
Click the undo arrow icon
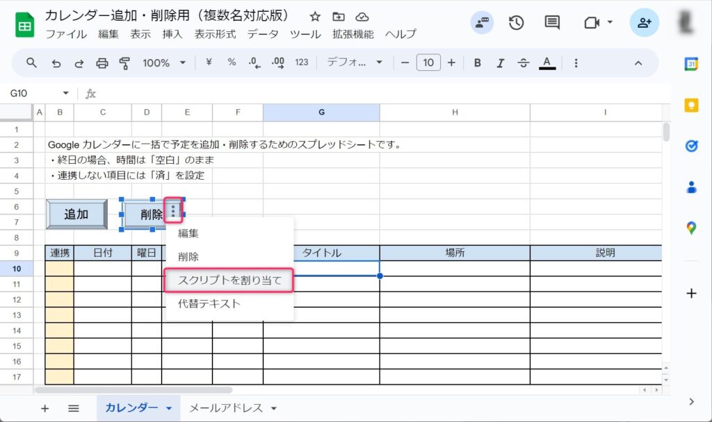56,63
